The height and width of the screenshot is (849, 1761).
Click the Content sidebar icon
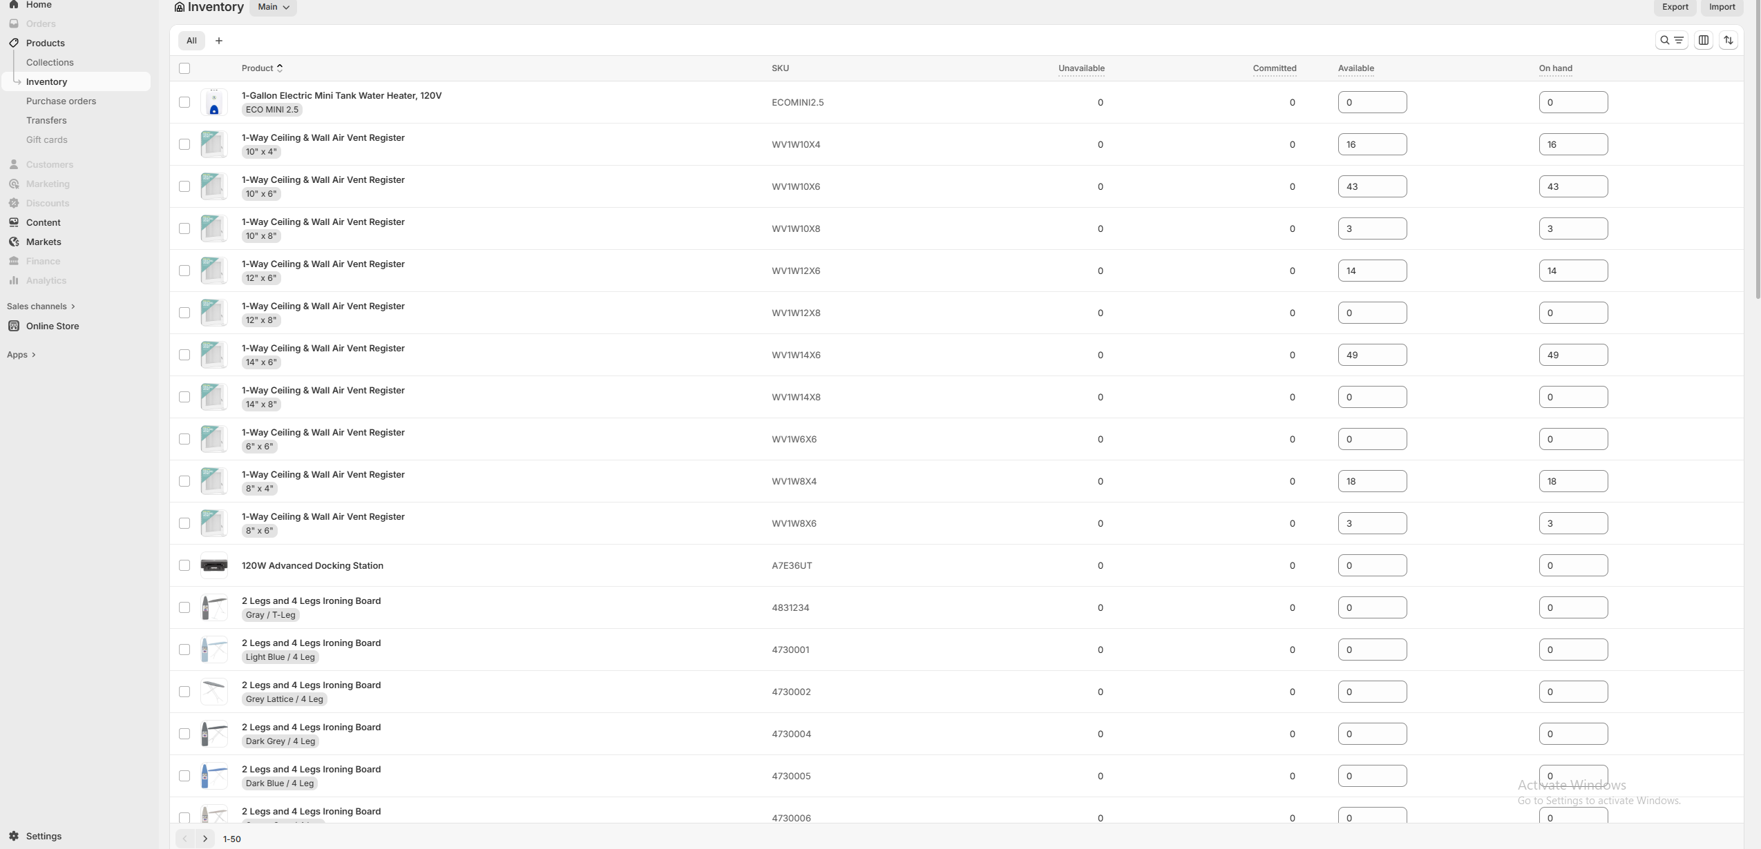click(14, 222)
